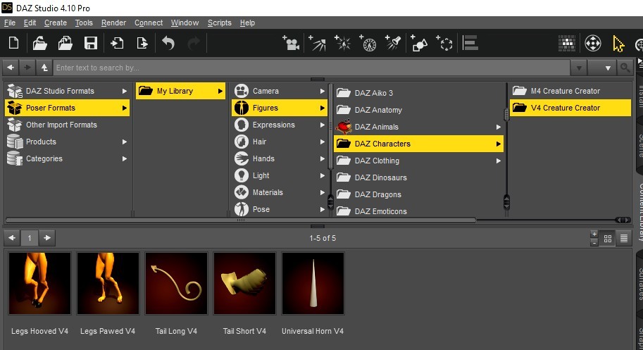Select the My Library folder

pyautogui.click(x=180, y=91)
